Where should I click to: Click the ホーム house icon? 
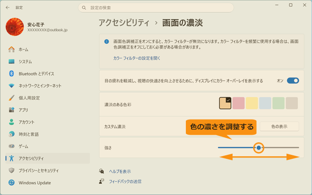(x=12, y=50)
